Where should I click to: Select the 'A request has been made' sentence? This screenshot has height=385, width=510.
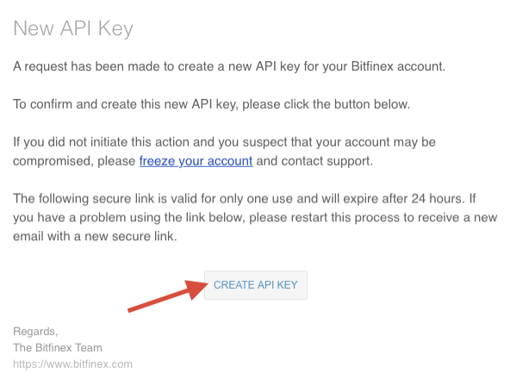pyautogui.click(x=229, y=66)
